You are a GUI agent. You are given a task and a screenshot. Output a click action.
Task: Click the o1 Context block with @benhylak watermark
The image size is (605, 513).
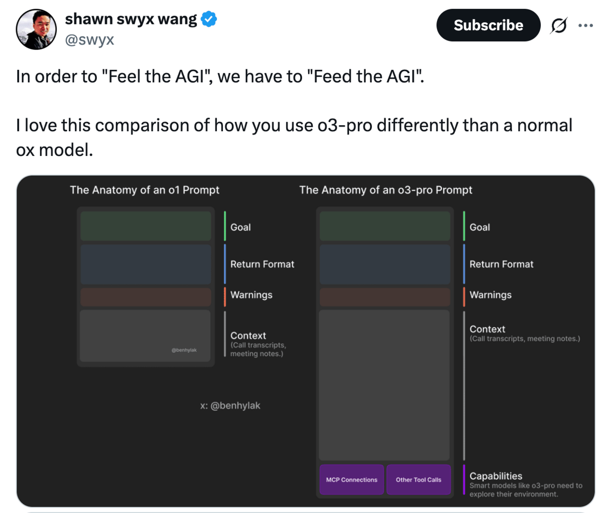[146, 336]
